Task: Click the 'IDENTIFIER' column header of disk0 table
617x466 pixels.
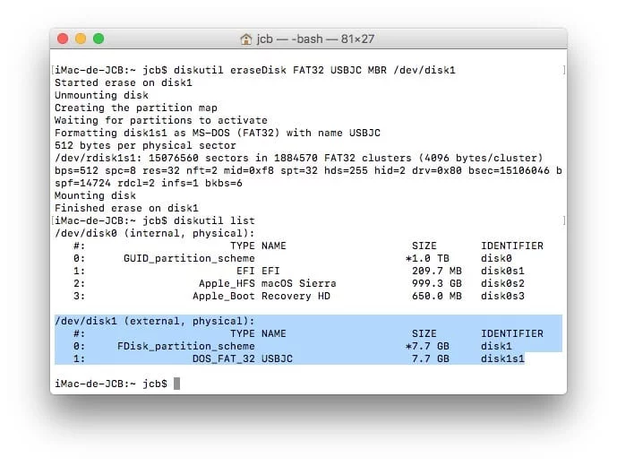Action: pos(512,246)
